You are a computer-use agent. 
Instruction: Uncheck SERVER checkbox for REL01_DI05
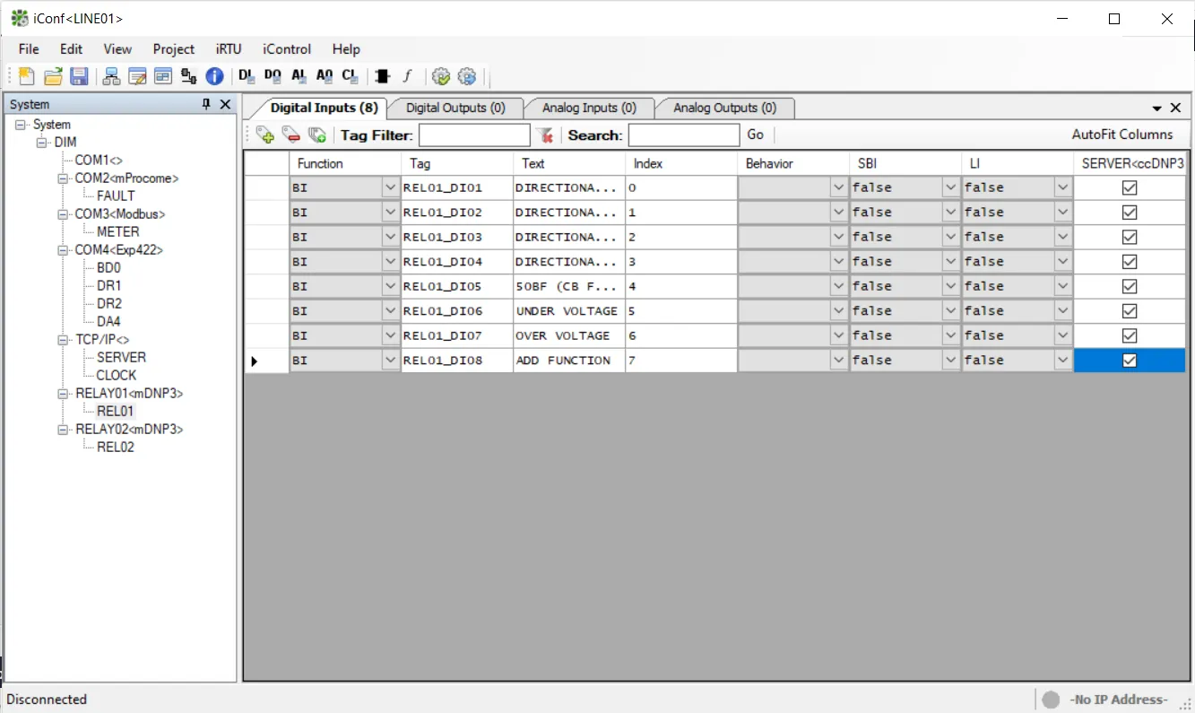[1130, 286]
